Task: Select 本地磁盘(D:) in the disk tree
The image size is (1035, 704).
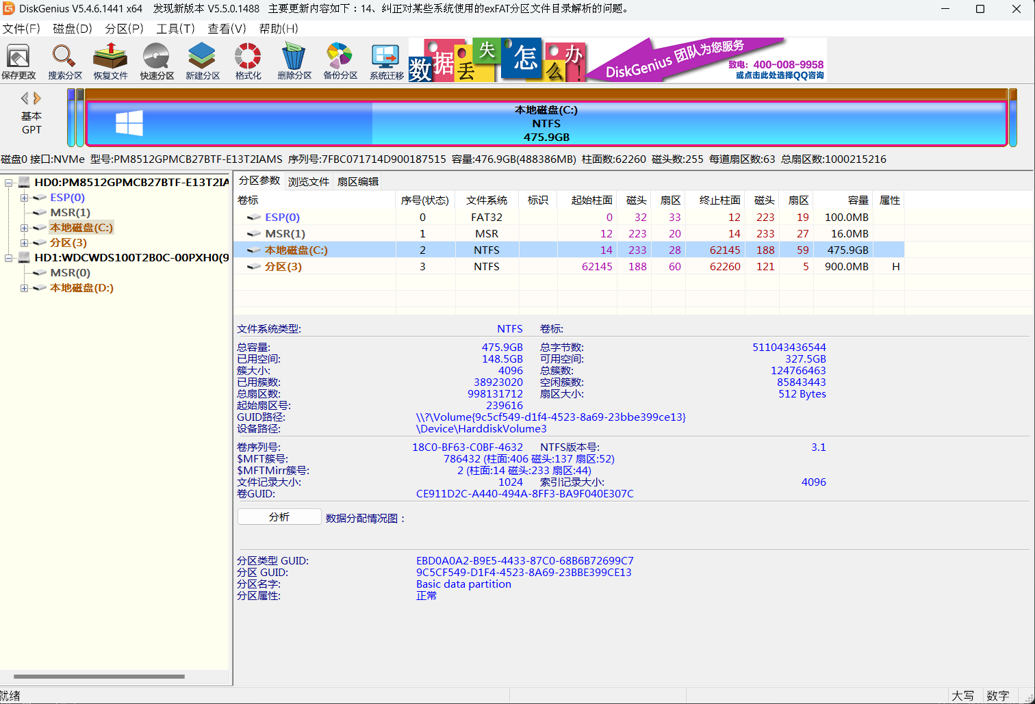Action: point(81,288)
